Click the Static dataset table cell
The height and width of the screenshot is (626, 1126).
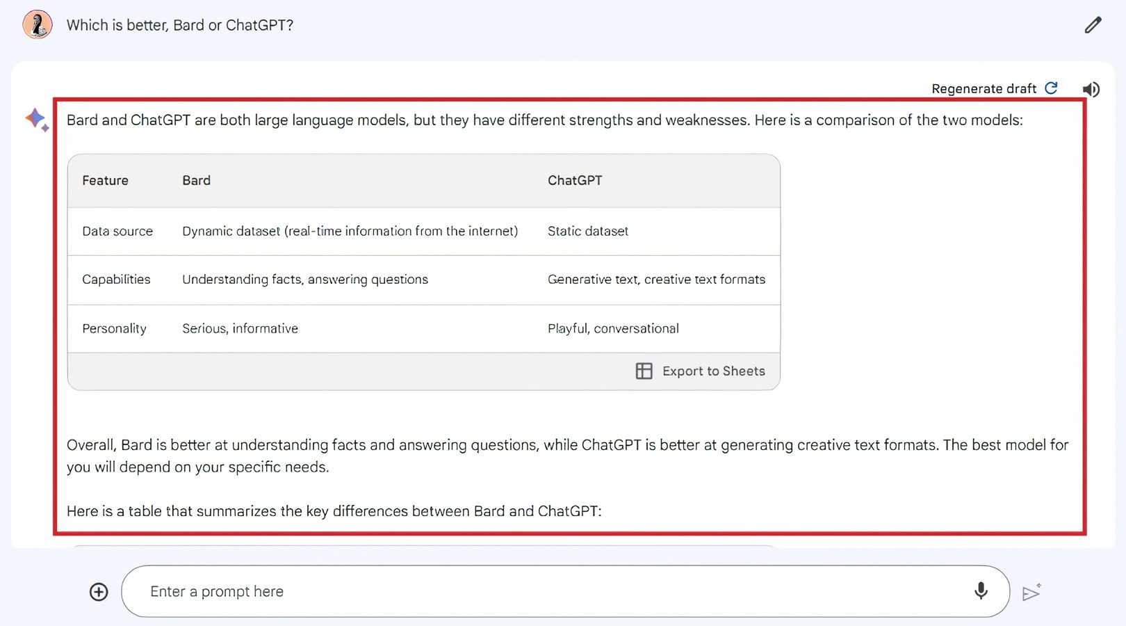click(x=588, y=231)
